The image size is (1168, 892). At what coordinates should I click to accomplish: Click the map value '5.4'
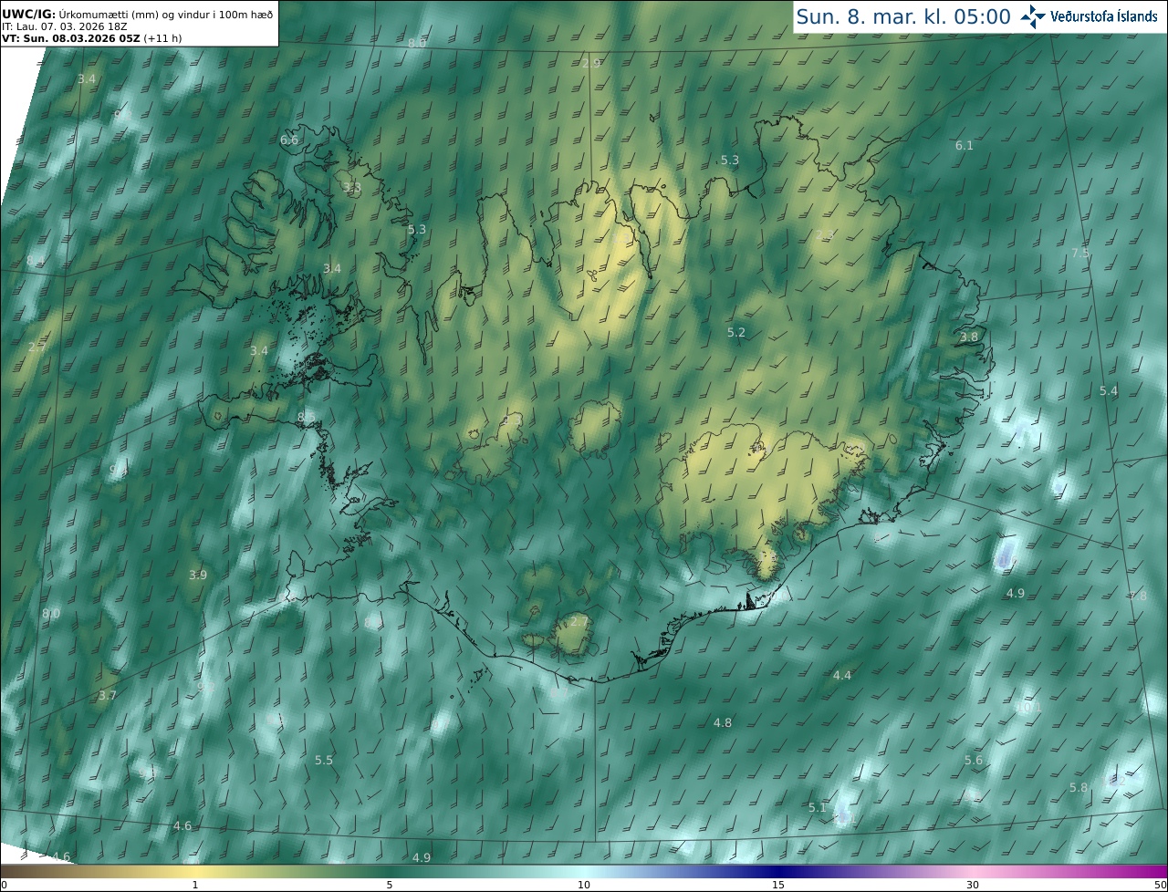coord(1109,390)
